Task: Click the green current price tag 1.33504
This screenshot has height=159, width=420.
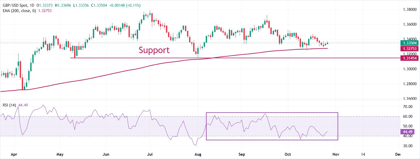Action: pyautogui.click(x=410, y=43)
